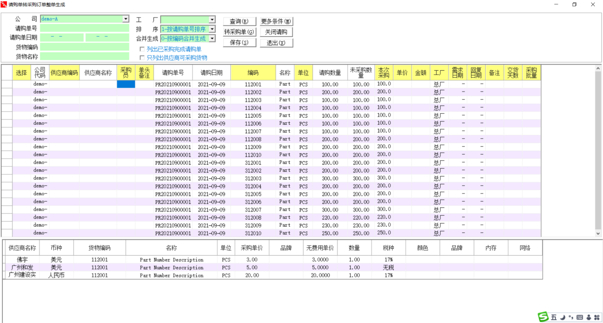The height and width of the screenshot is (323, 603).
Task: Select supplier 佛宇 in lower table
Action: [x=22, y=260]
